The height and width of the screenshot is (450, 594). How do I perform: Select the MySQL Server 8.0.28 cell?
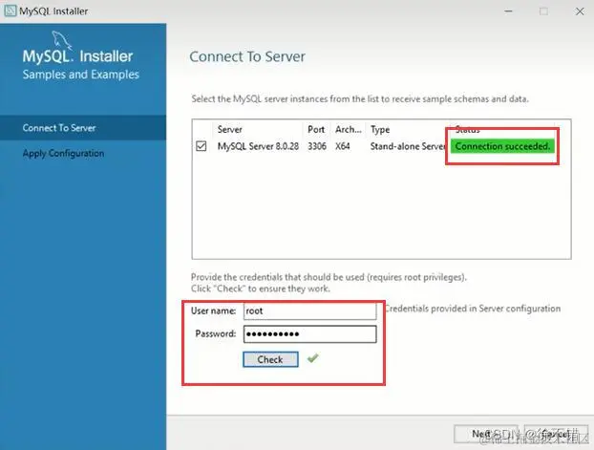pyautogui.click(x=258, y=146)
